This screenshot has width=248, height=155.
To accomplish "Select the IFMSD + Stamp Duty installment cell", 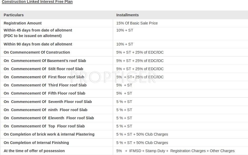I will tap(175, 151).
